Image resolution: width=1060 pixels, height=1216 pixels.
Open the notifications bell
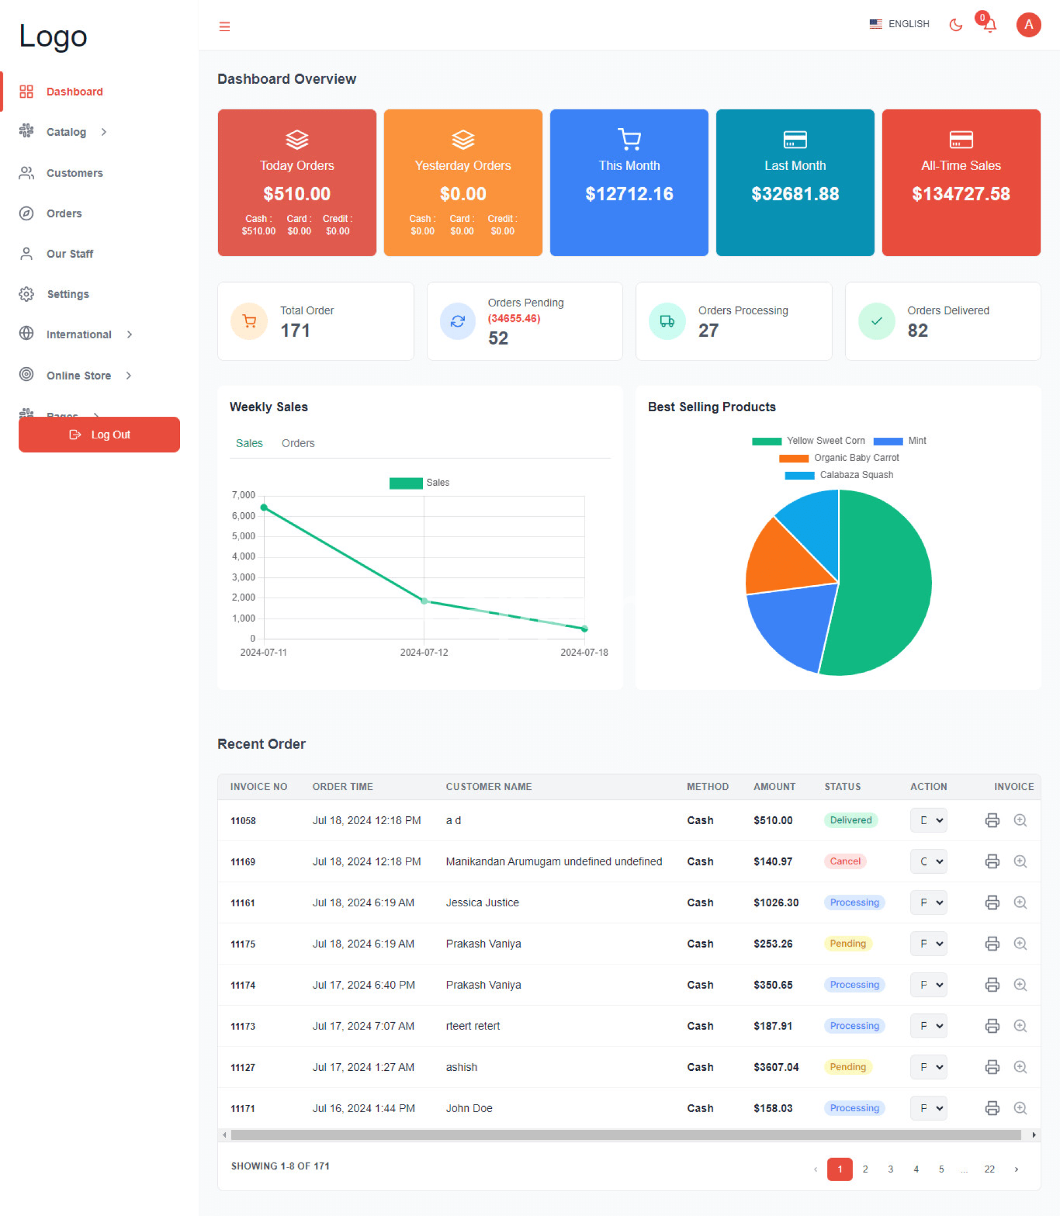point(989,25)
